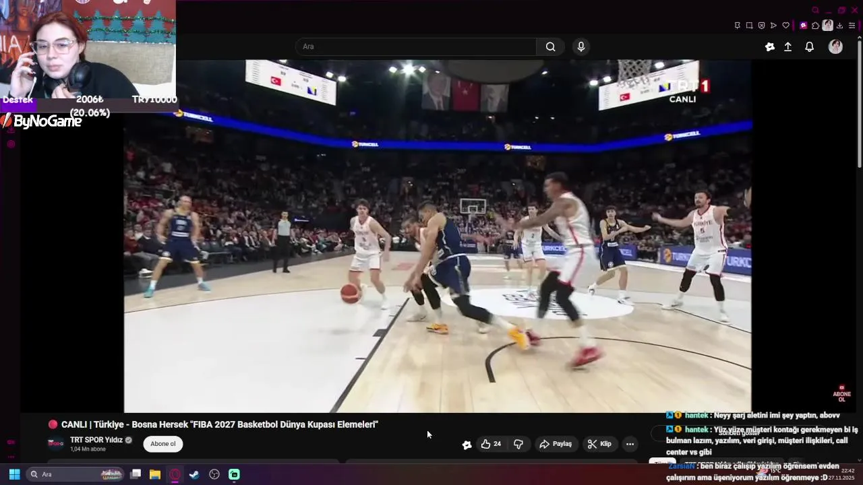Click the flower icon left of the like button
The width and height of the screenshot is (863, 485).
tap(467, 445)
